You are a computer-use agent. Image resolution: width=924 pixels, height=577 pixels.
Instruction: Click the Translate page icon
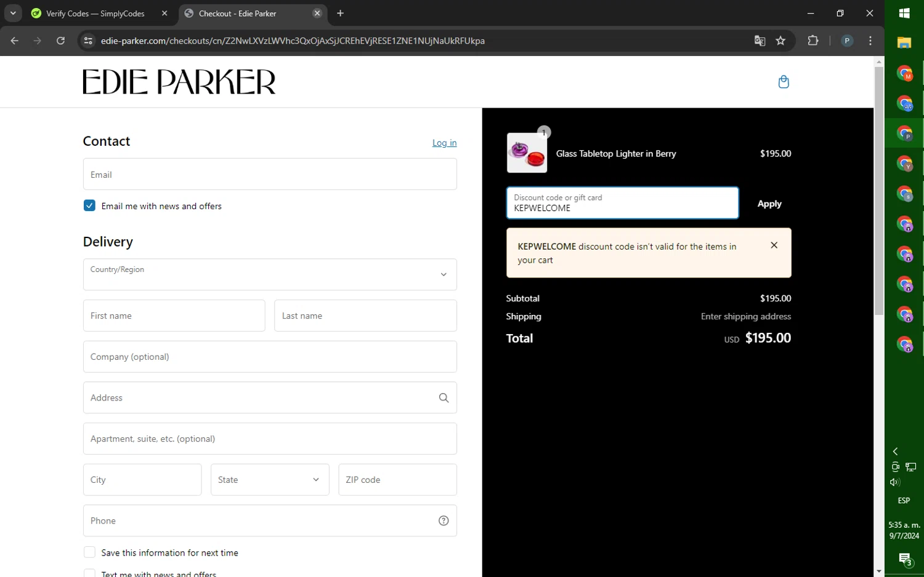pos(760,41)
